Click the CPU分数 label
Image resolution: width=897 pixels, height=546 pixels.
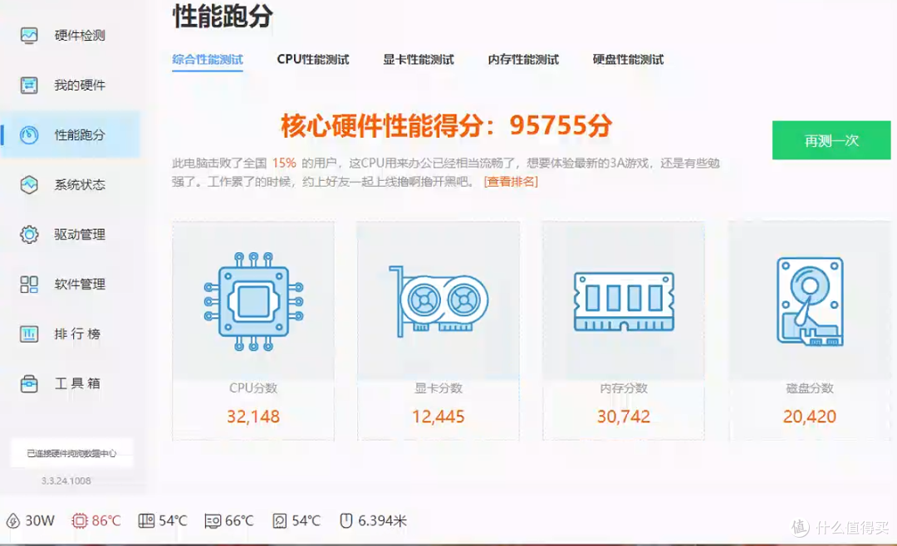(253, 388)
